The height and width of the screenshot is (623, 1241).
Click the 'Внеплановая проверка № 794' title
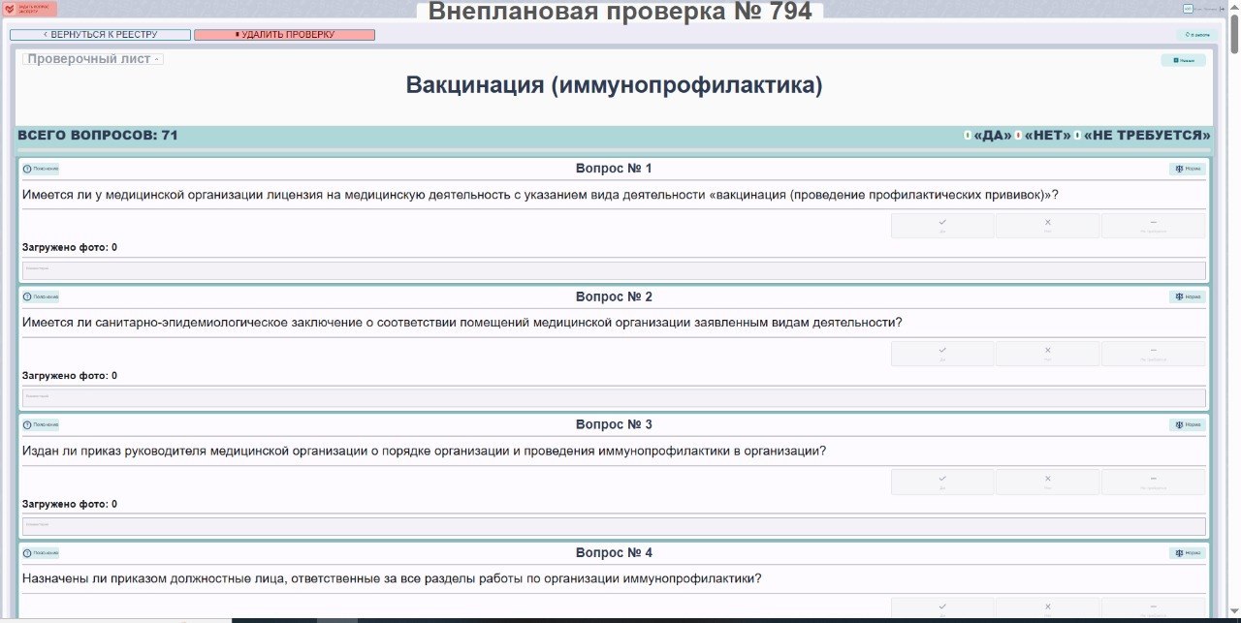coord(620,12)
